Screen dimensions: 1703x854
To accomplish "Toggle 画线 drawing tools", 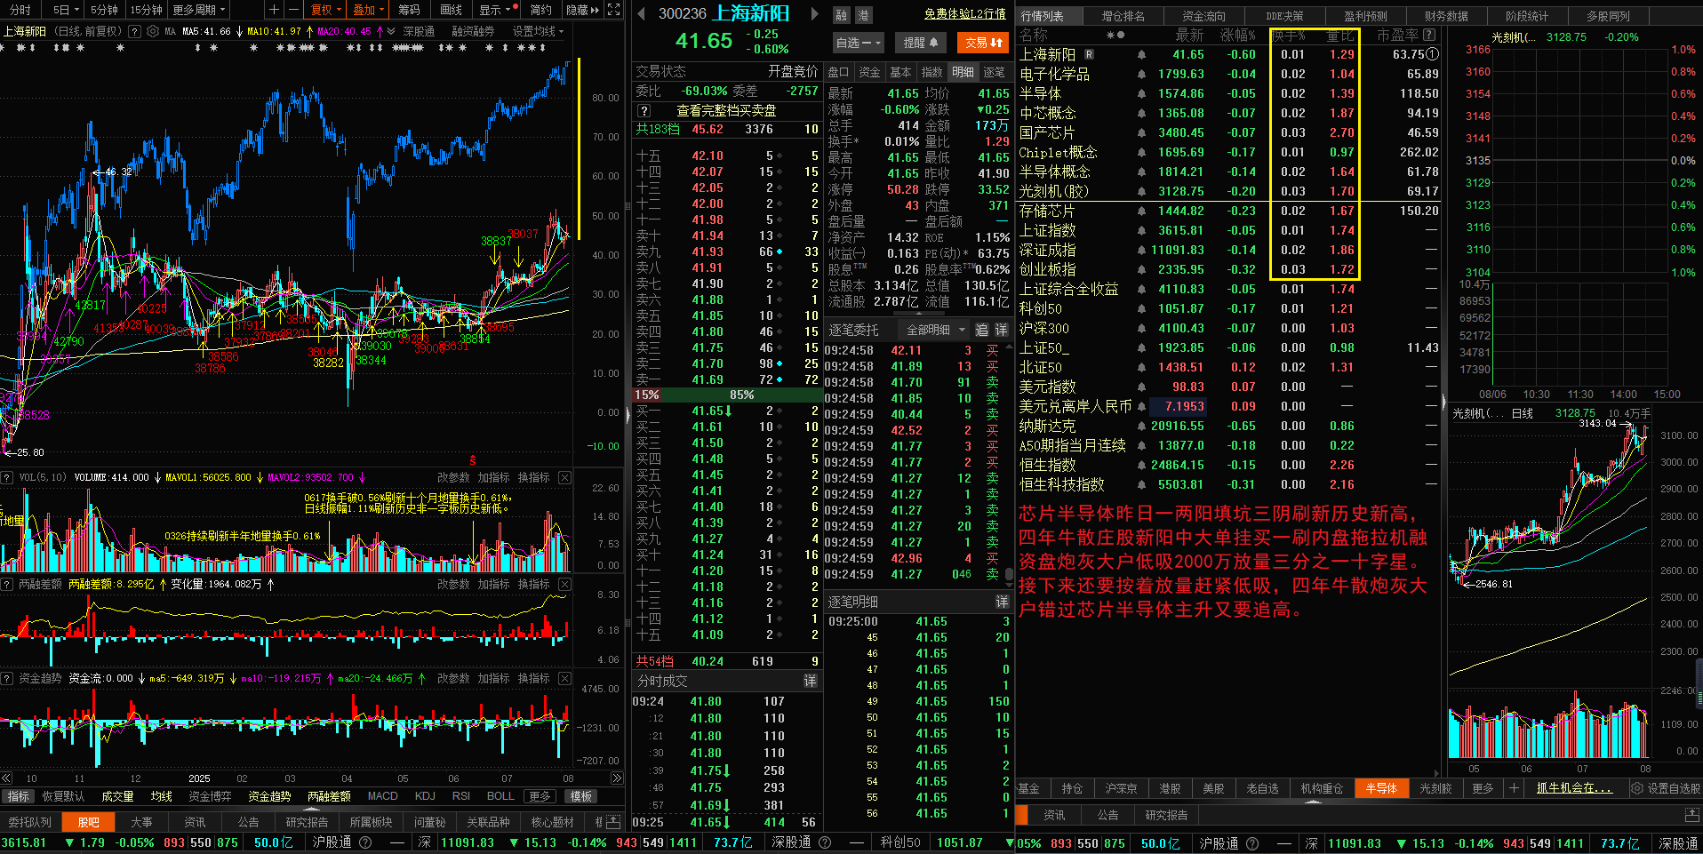I will coord(451,10).
